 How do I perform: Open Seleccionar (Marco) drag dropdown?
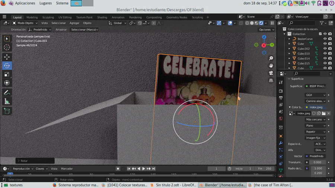tap(84, 30)
